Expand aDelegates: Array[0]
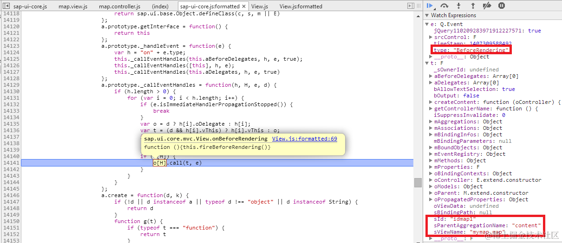Screen dimensions: 562x243 tap(431, 83)
